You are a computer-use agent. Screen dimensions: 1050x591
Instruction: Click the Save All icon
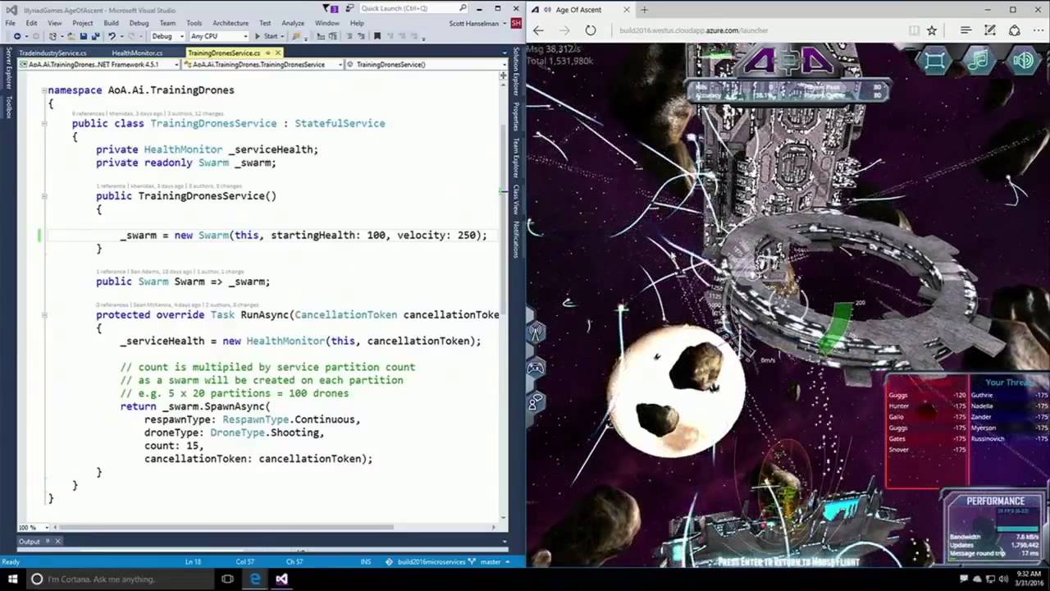click(x=95, y=36)
